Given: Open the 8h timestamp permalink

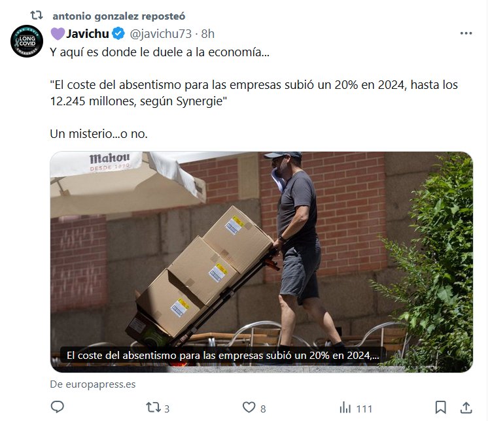Looking at the screenshot, I should 207,33.
